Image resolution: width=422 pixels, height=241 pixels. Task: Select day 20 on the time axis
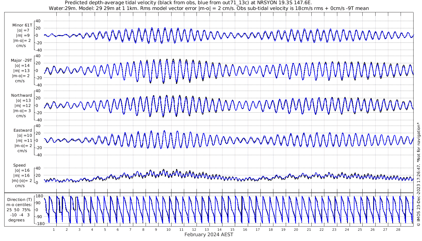pos(296,230)
